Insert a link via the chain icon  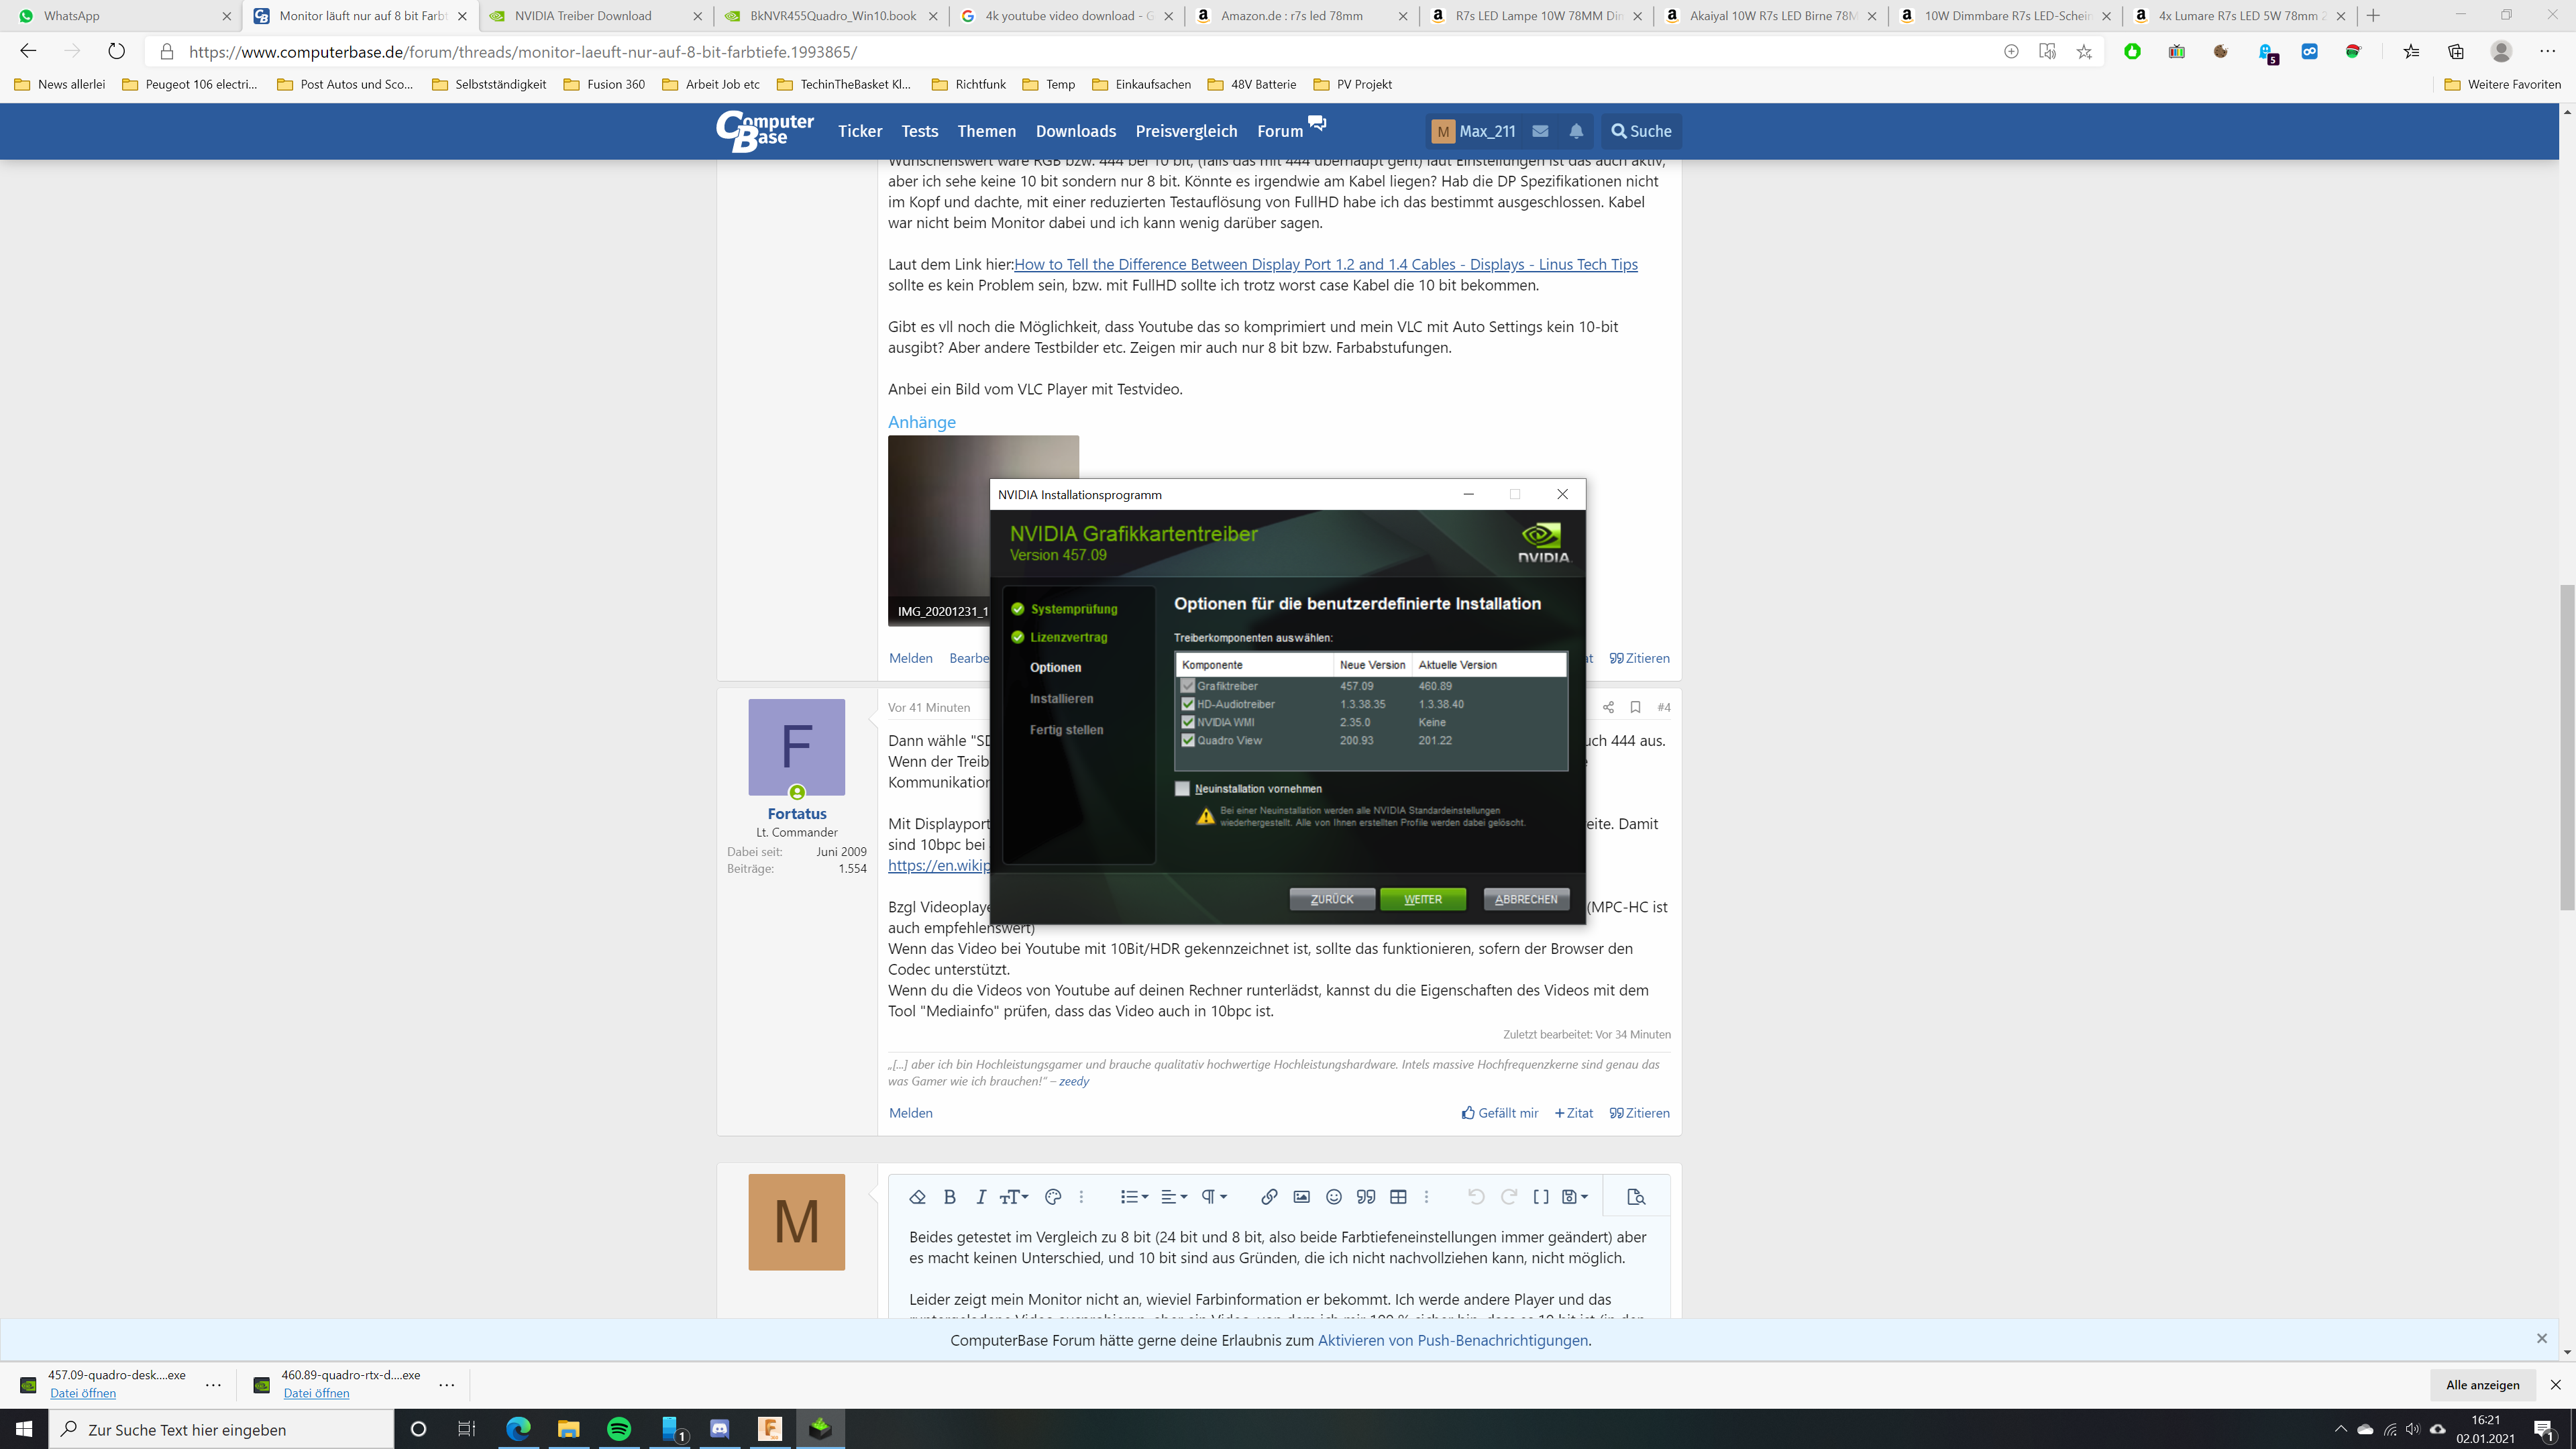pyautogui.click(x=1268, y=1196)
